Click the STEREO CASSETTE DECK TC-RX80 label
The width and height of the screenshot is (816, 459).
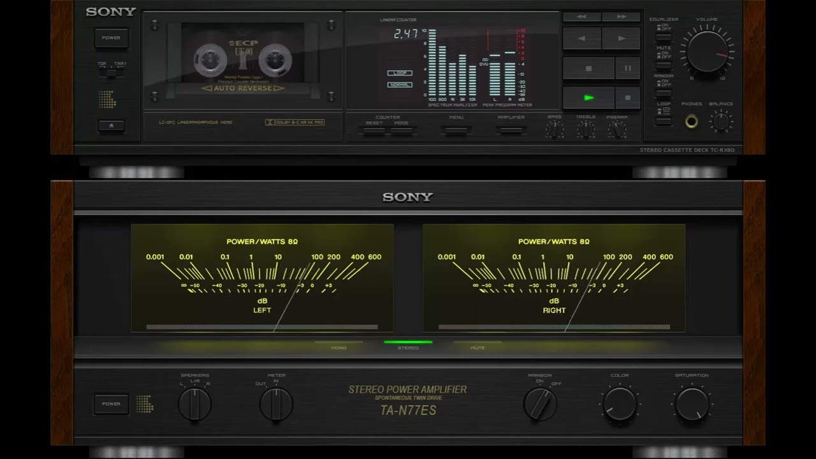pos(687,150)
